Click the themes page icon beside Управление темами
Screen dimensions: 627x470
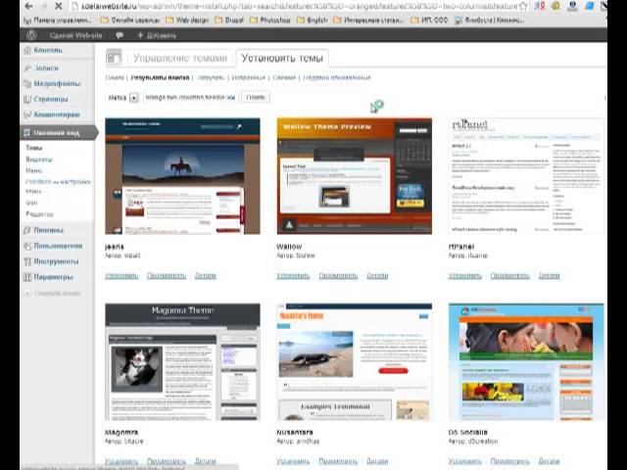[x=114, y=57]
